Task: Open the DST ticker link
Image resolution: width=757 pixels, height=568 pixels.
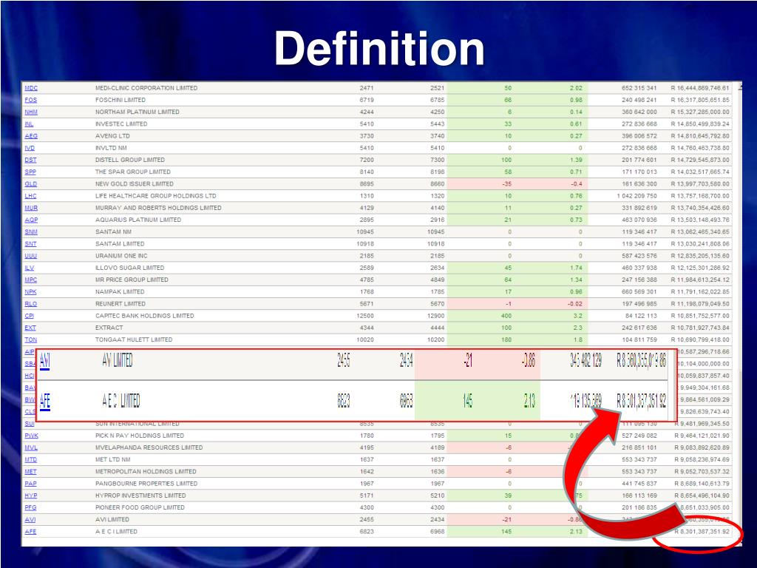Action: [x=30, y=160]
